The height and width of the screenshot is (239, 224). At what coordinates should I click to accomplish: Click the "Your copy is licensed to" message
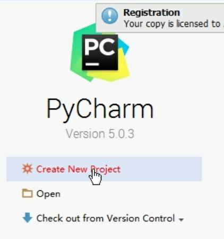coord(172,24)
